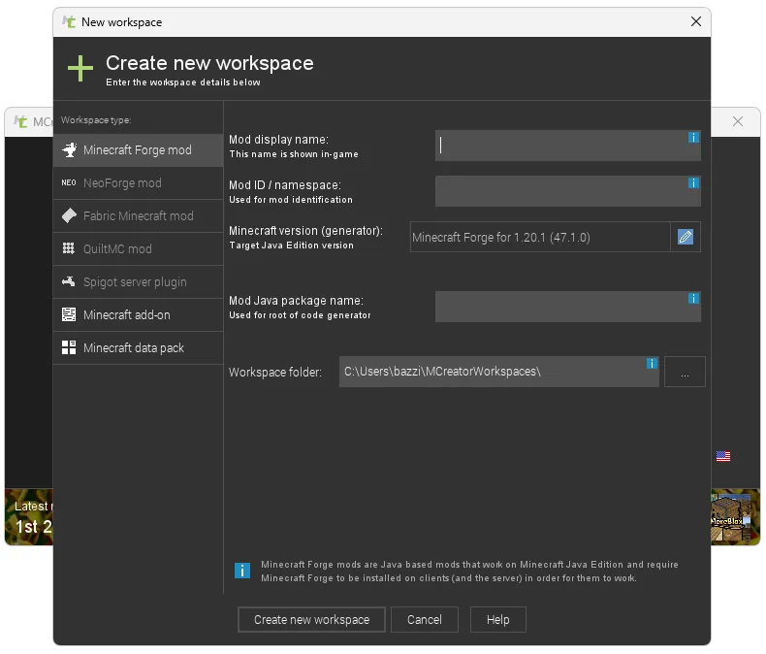Click MCreator logo in New workspace title bar
The width and height of the screenshot is (766, 654).
[x=69, y=21]
